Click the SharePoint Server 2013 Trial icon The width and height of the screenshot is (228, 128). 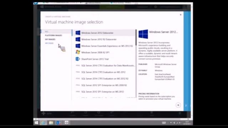[x=78, y=59]
